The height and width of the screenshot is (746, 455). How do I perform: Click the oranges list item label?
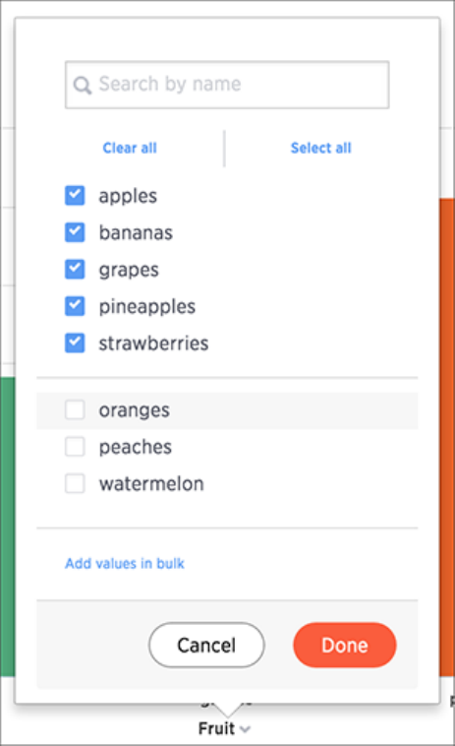134,410
